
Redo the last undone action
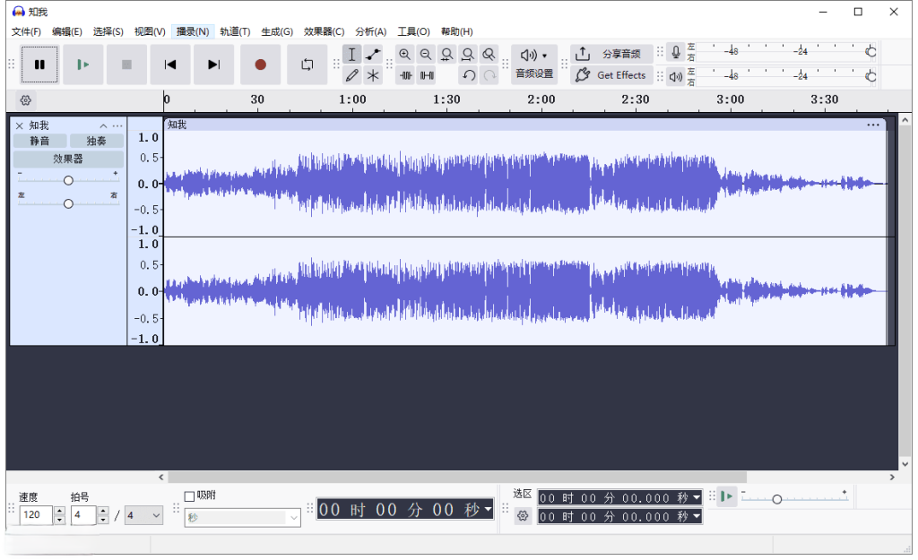pyautogui.click(x=489, y=75)
